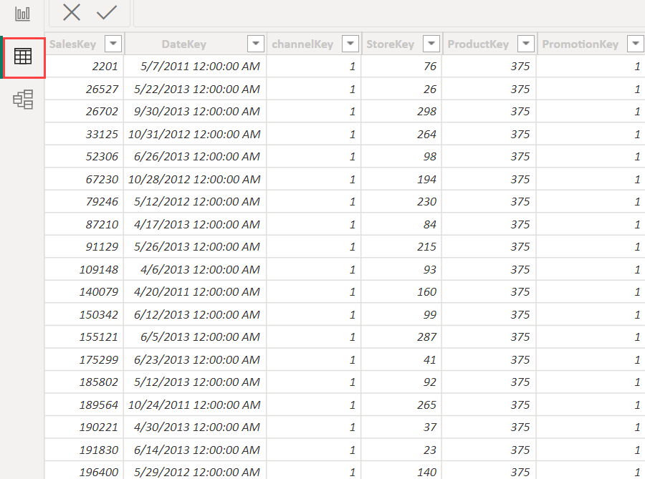Screen dimensions: 645x479
Task: Select SalesKey cell 140079
Action: click(x=85, y=291)
